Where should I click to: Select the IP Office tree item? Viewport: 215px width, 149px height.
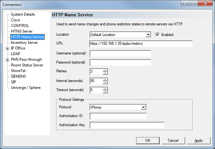[18, 48]
